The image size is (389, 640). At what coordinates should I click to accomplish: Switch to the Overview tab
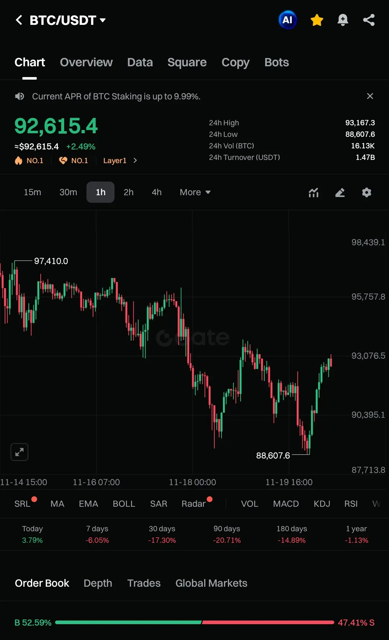click(86, 62)
